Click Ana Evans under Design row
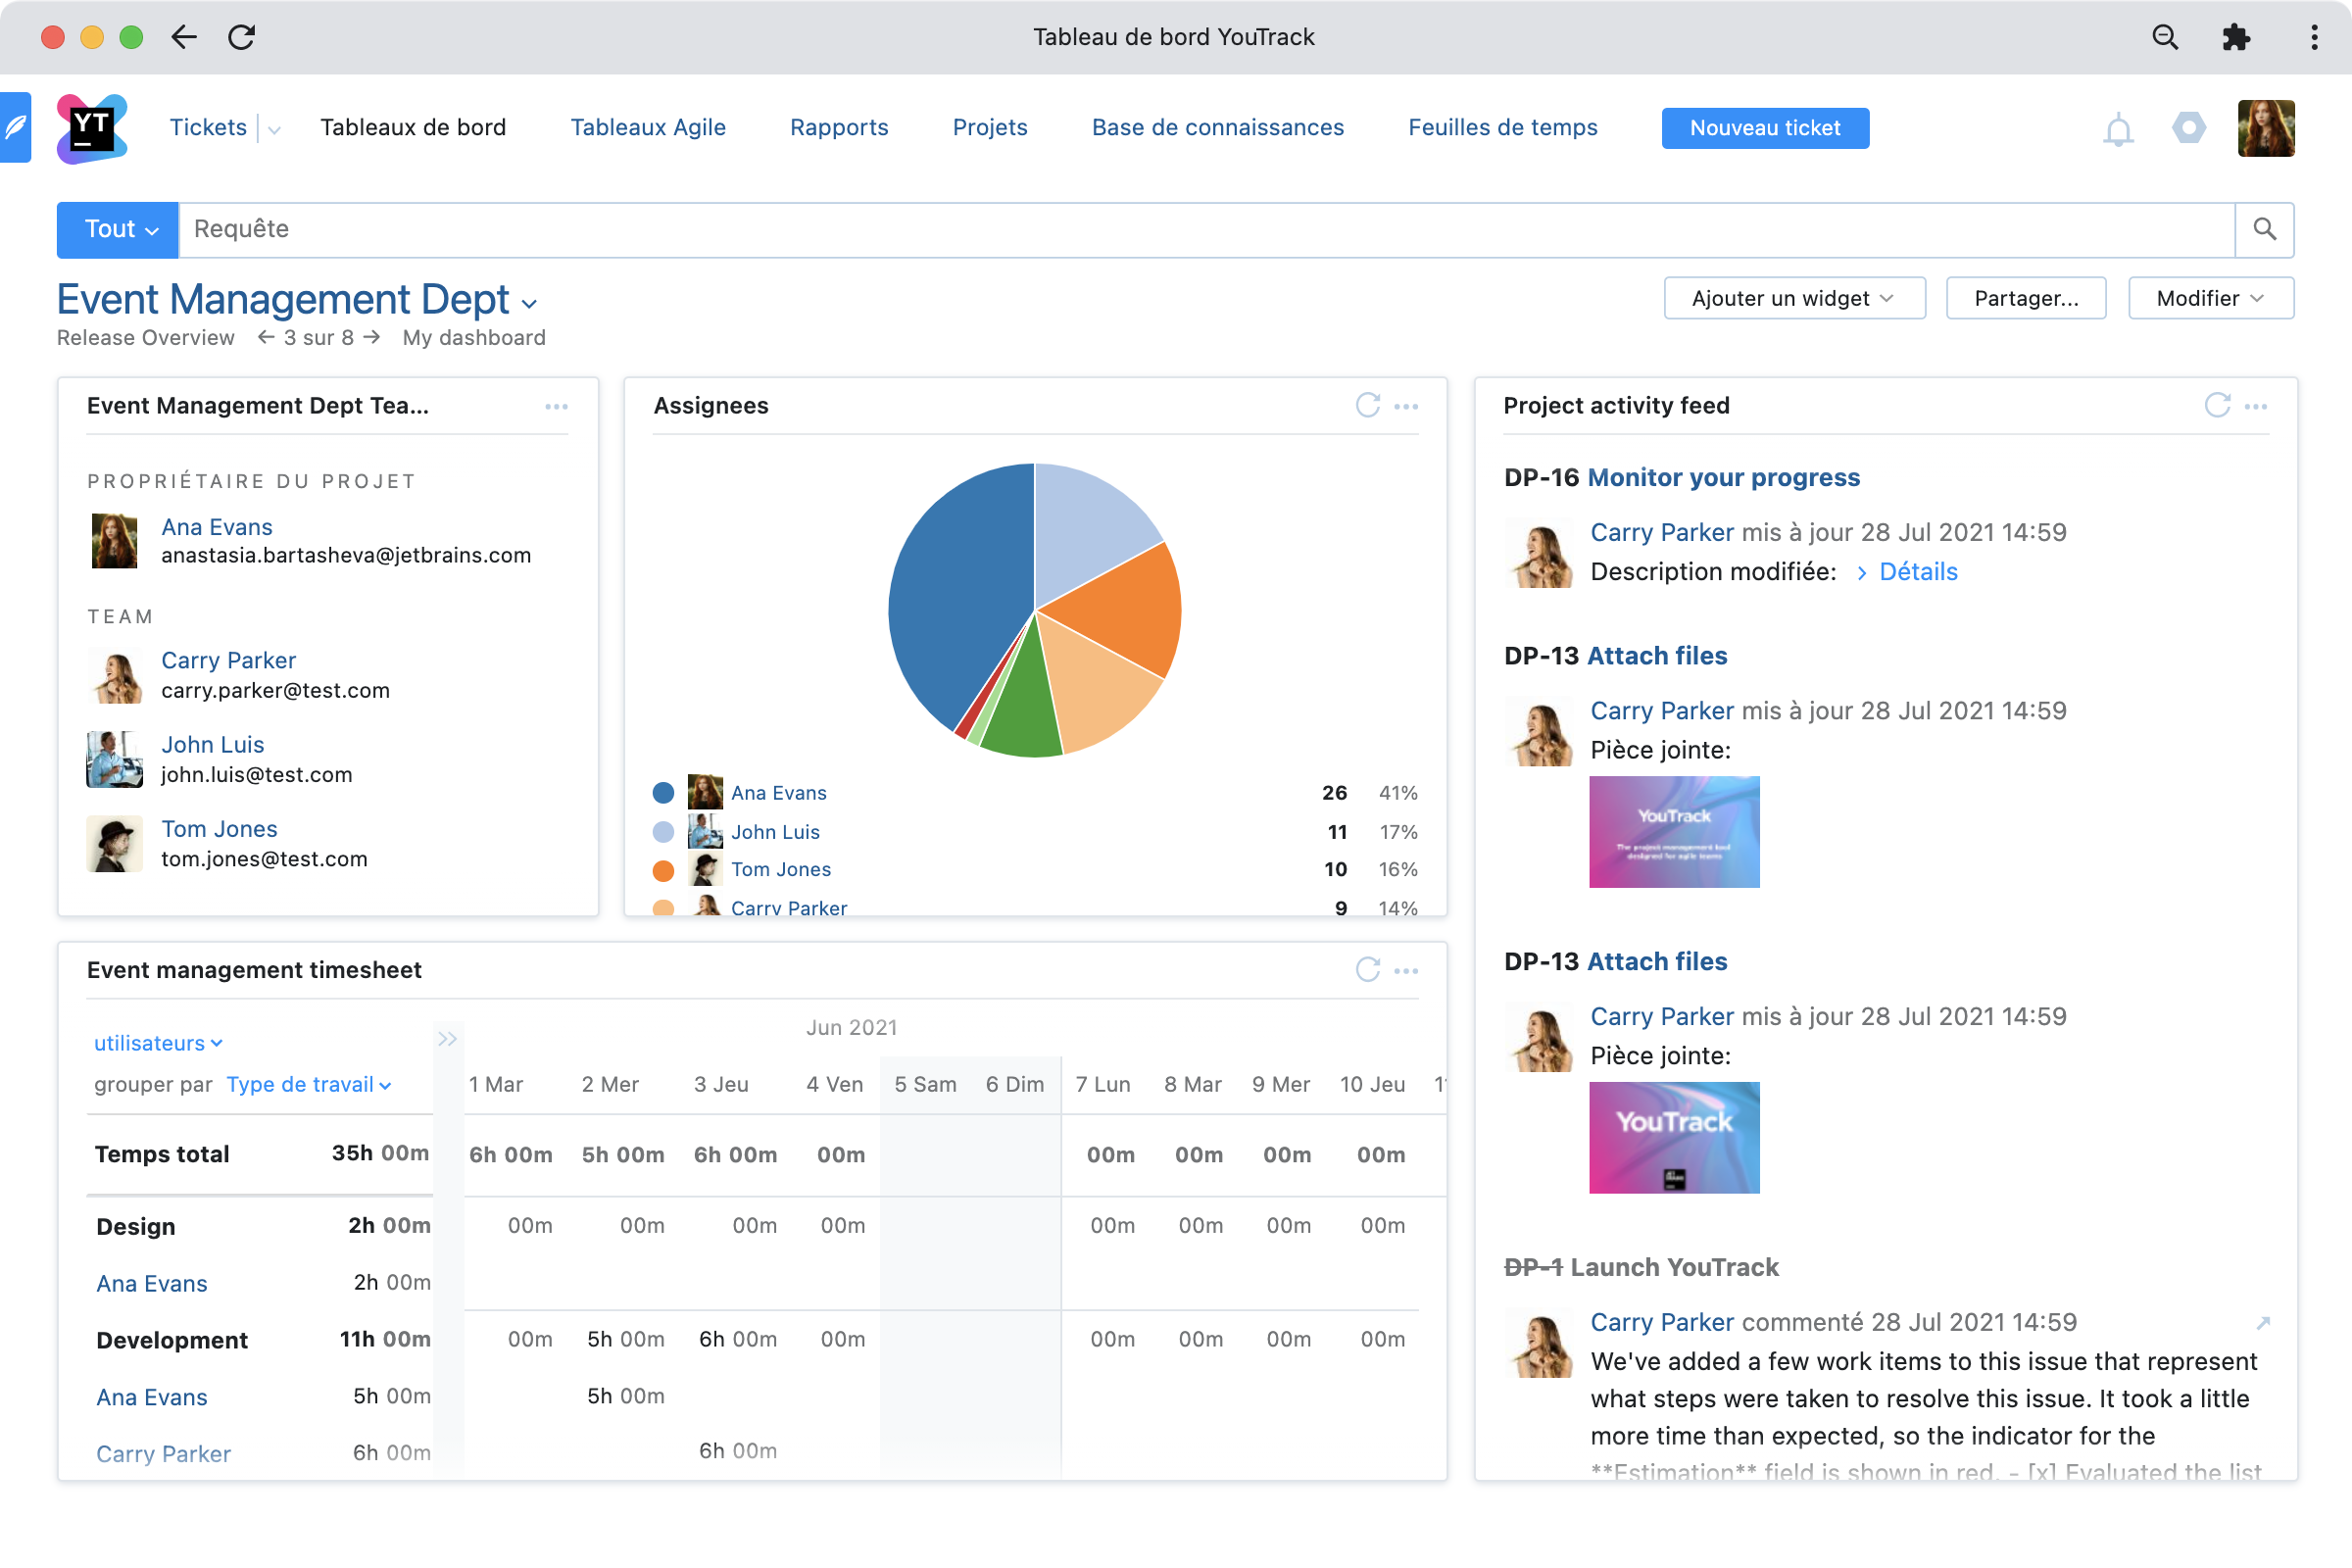 tap(152, 1284)
